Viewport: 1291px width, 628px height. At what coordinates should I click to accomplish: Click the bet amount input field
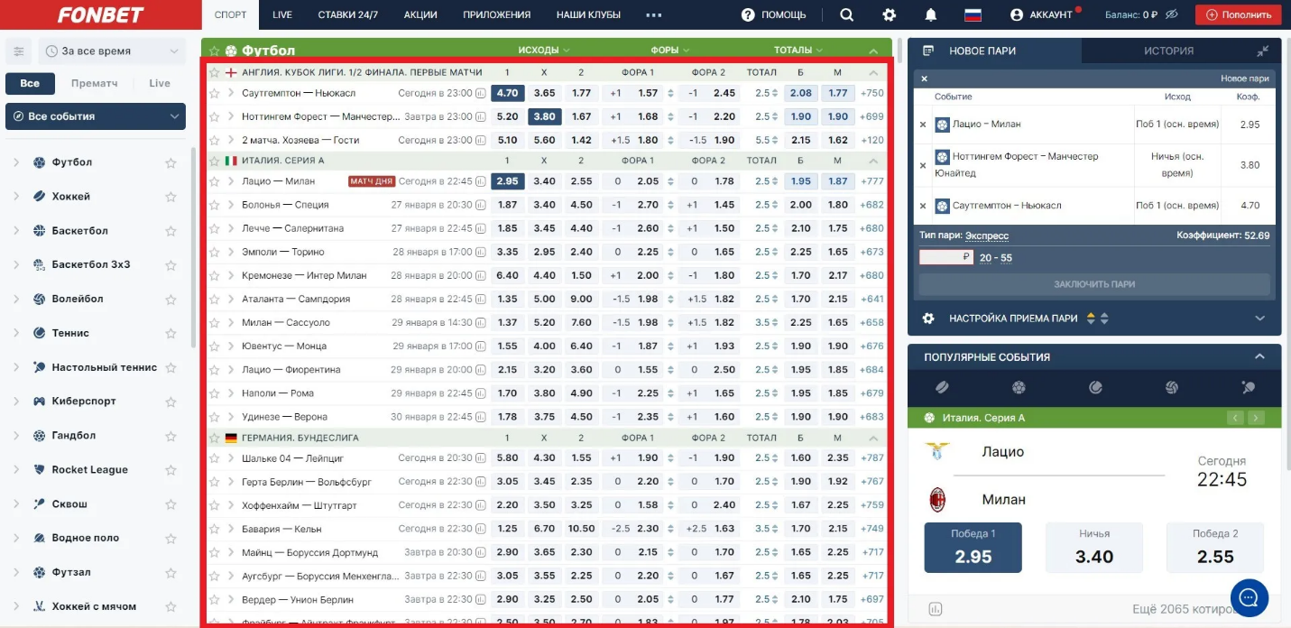pos(945,257)
